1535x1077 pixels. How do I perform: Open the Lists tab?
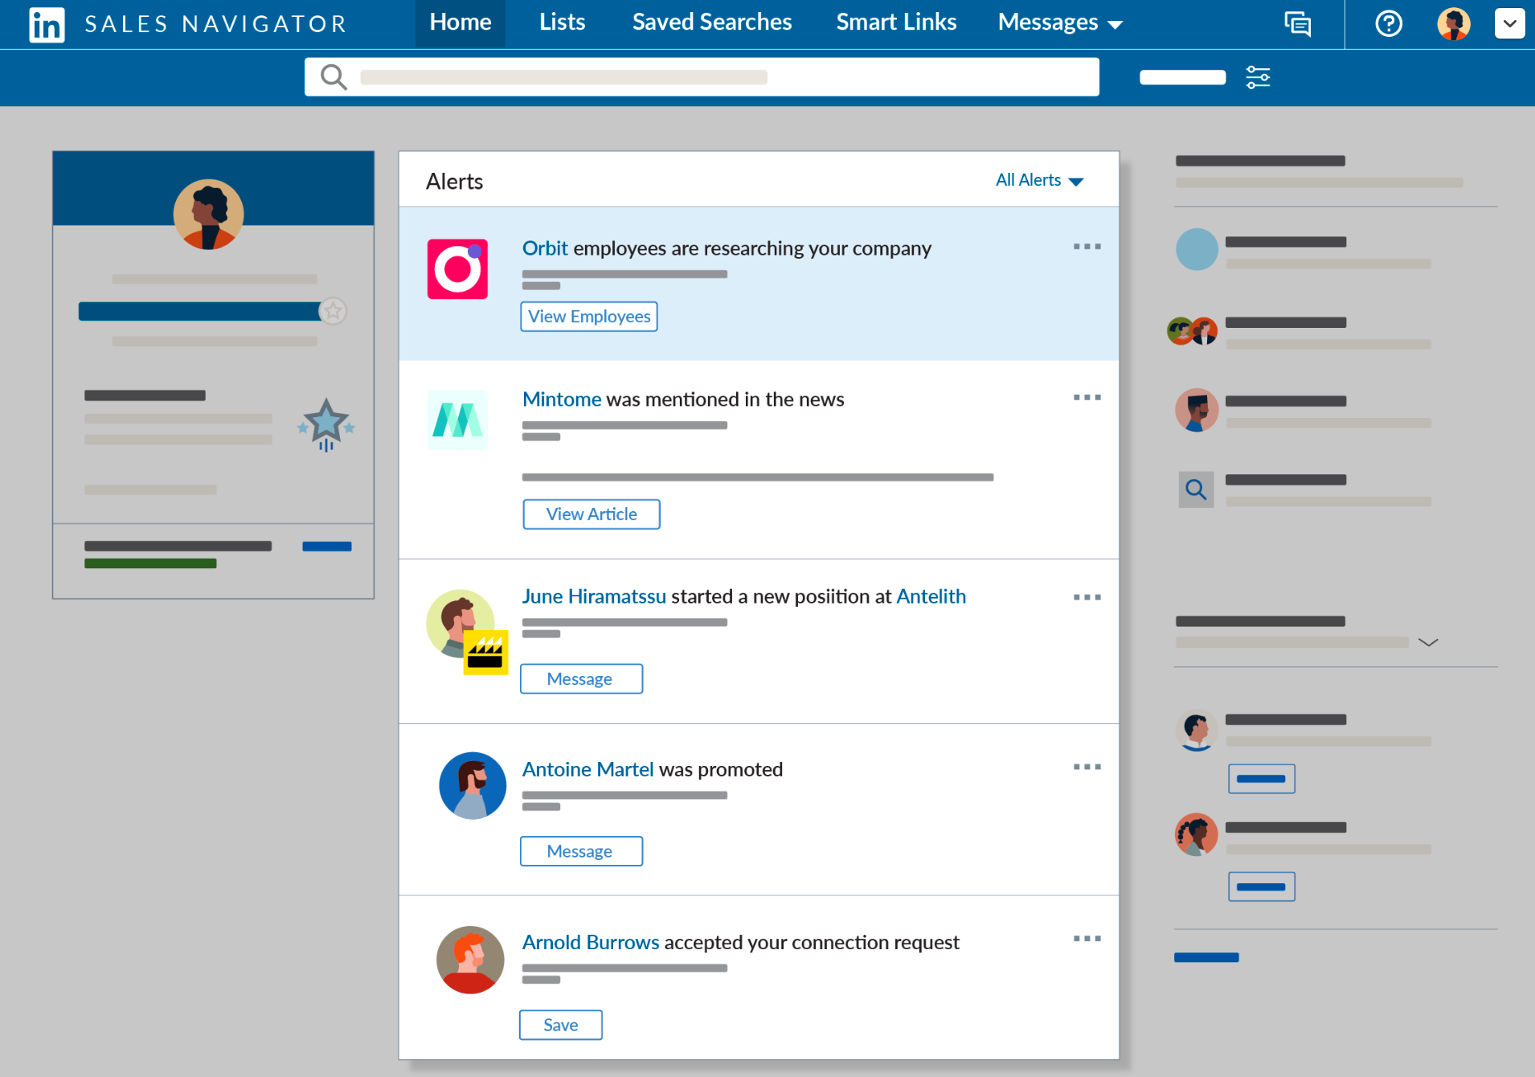[x=562, y=23]
